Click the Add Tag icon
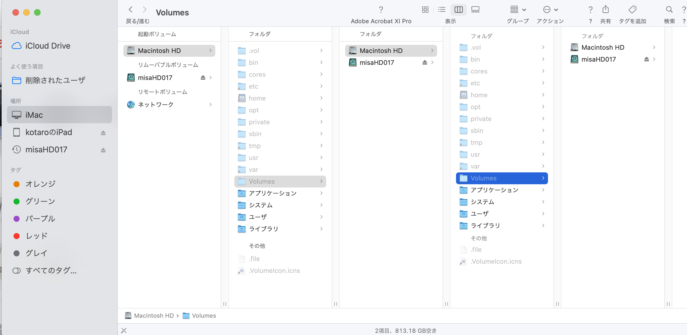687x335 pixels. pos(632,10)
